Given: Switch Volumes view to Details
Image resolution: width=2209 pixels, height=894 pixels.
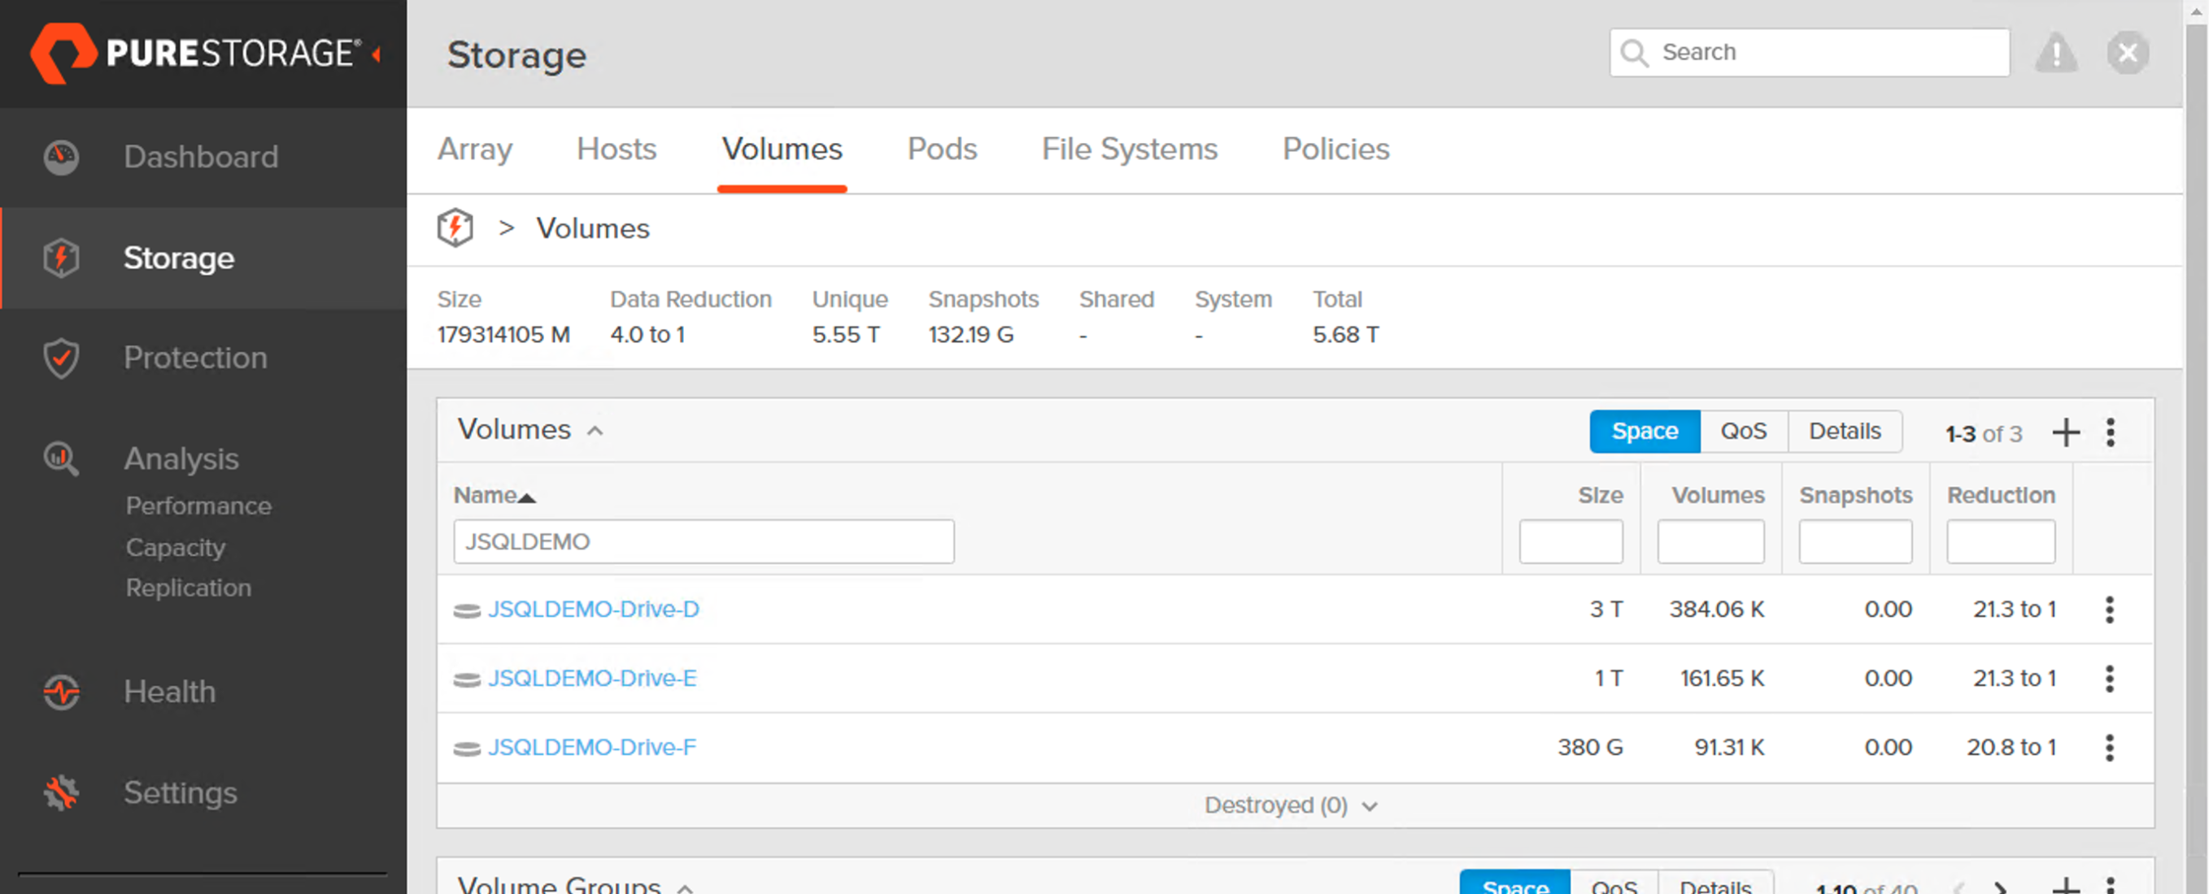Looking at the screenshot, I should pos(1844,431).
